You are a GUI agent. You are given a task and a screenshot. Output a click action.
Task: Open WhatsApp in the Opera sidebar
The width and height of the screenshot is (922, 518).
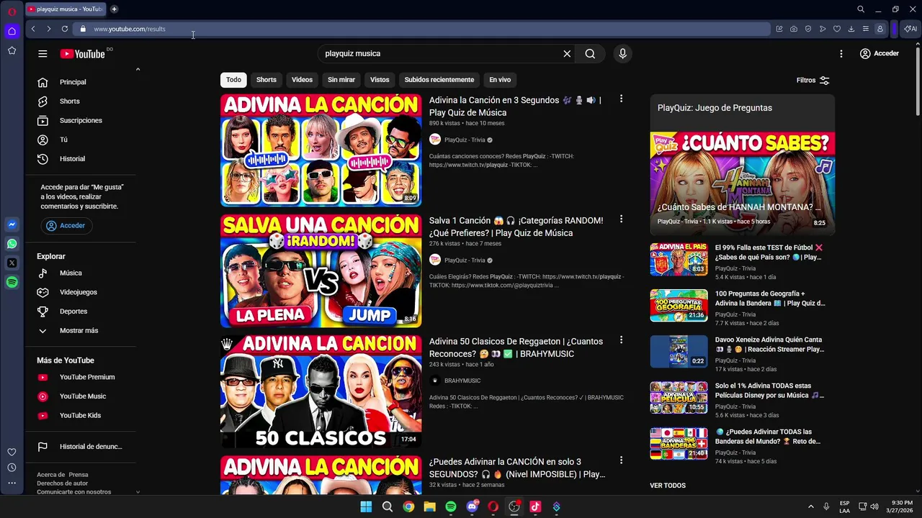pyautogui.click(x=12, y=244)
